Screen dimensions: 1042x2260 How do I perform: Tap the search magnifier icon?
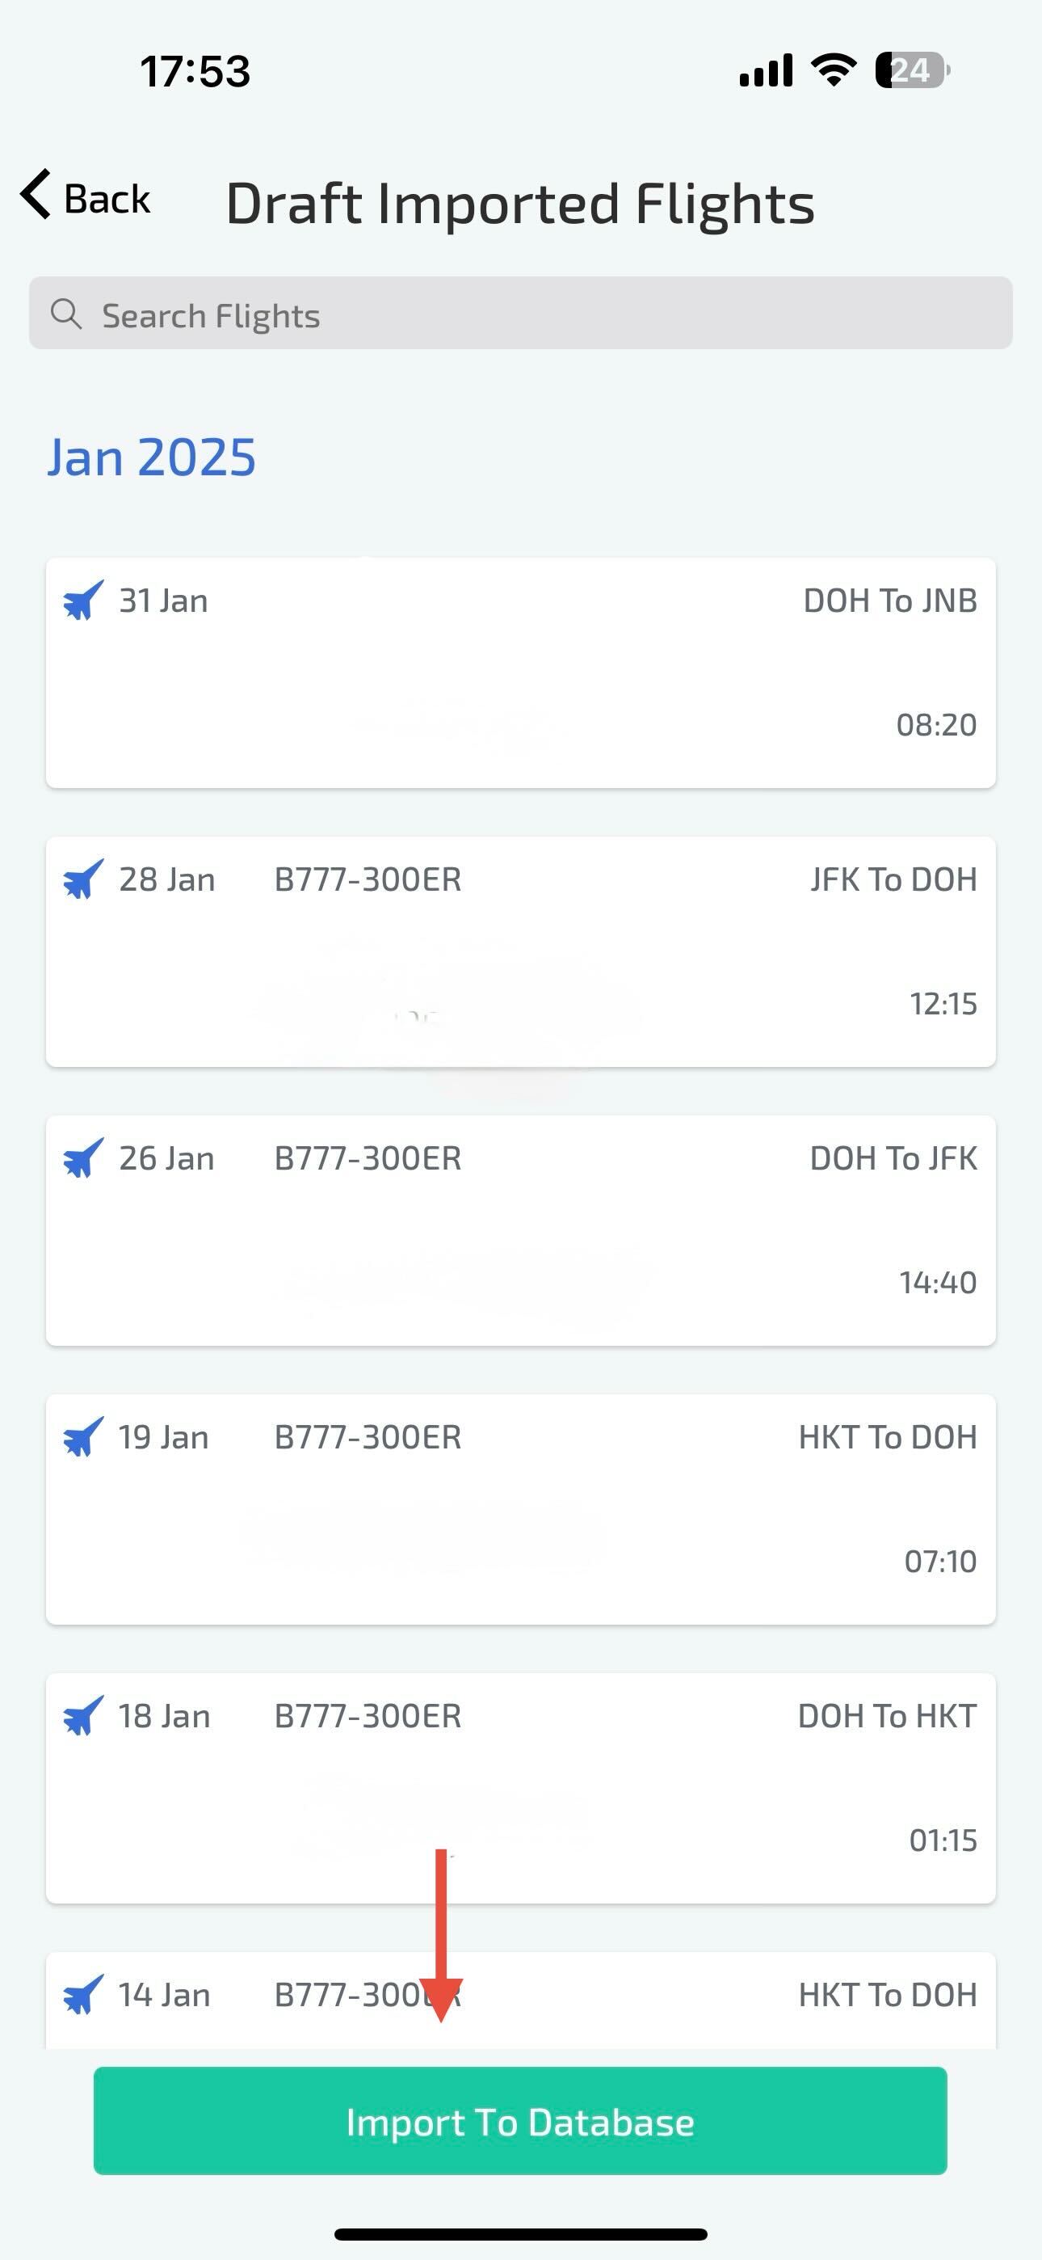(x=65, y=313)
